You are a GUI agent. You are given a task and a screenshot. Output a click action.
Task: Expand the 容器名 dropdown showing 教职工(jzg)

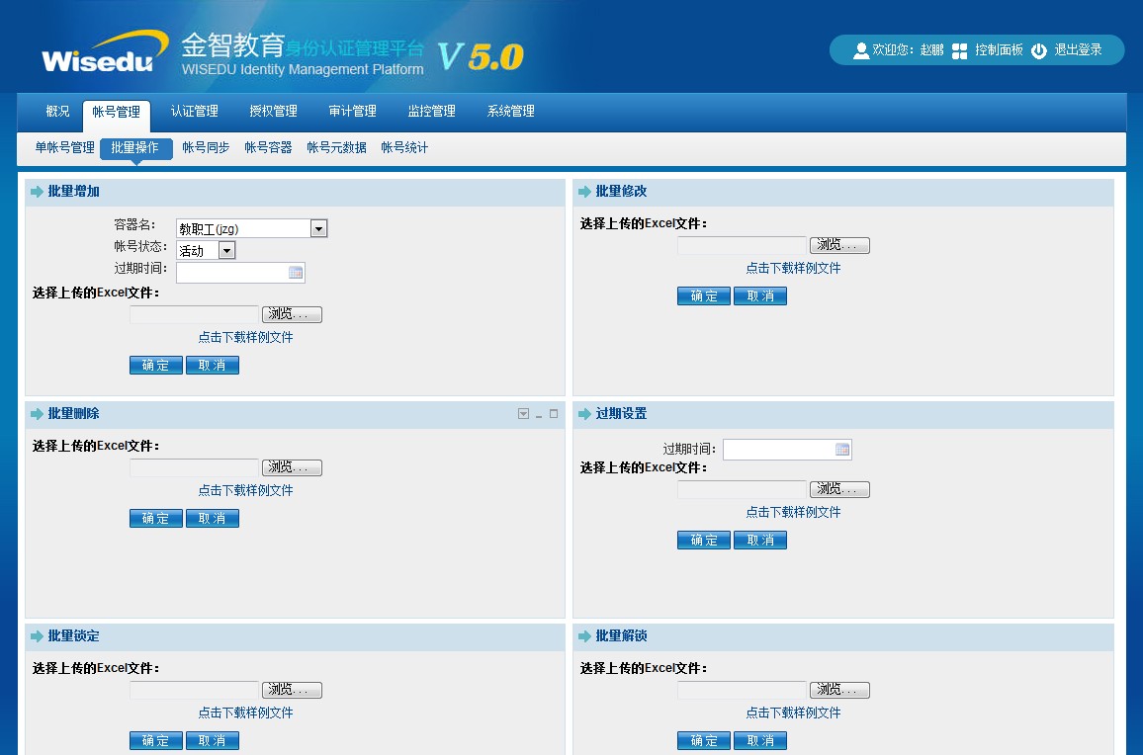[318, 229]
